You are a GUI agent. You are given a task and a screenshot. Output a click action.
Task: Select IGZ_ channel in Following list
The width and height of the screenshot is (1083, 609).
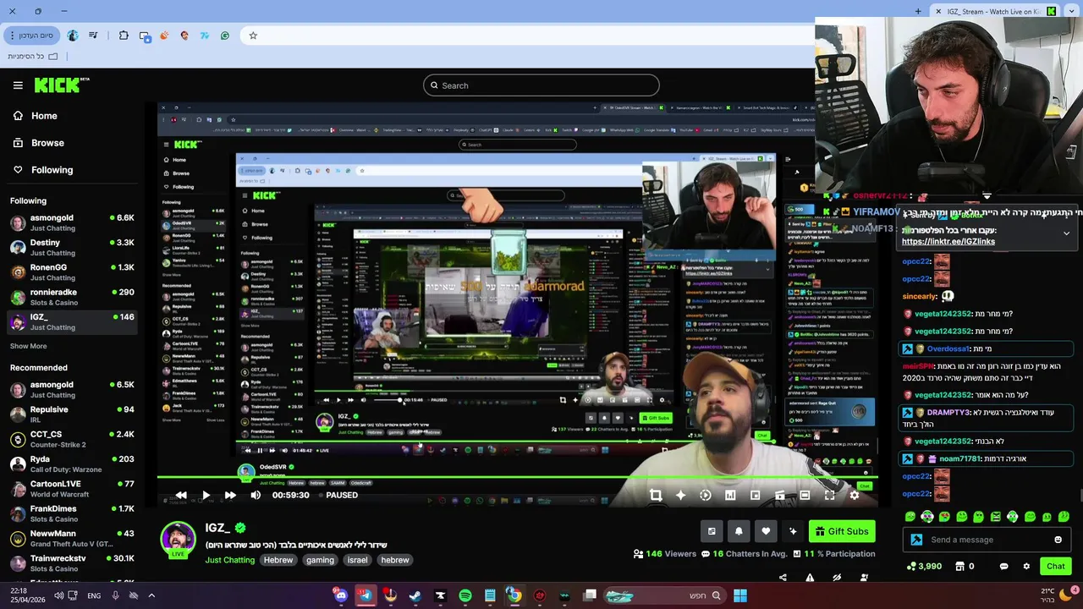[x=72, y=321]
